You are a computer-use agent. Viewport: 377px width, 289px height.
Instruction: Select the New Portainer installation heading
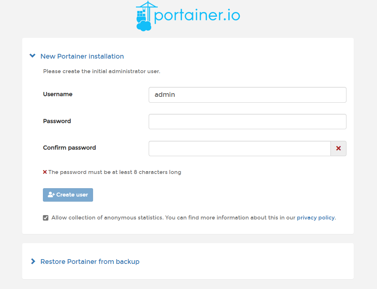(x=82, y=56)
